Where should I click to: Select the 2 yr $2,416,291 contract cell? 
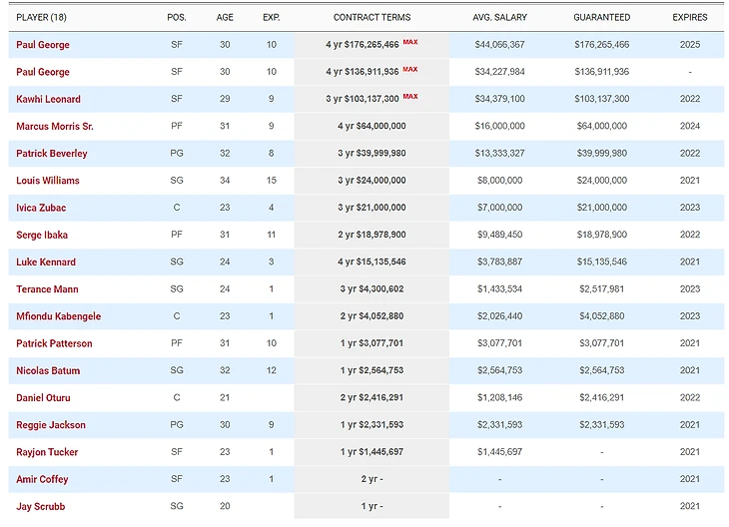click(x=371, y=398)
